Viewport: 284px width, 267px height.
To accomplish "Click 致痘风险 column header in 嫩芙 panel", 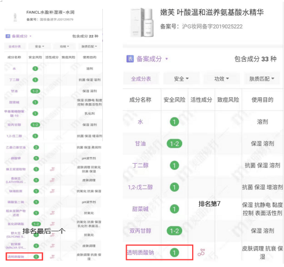I will (228, 99).
